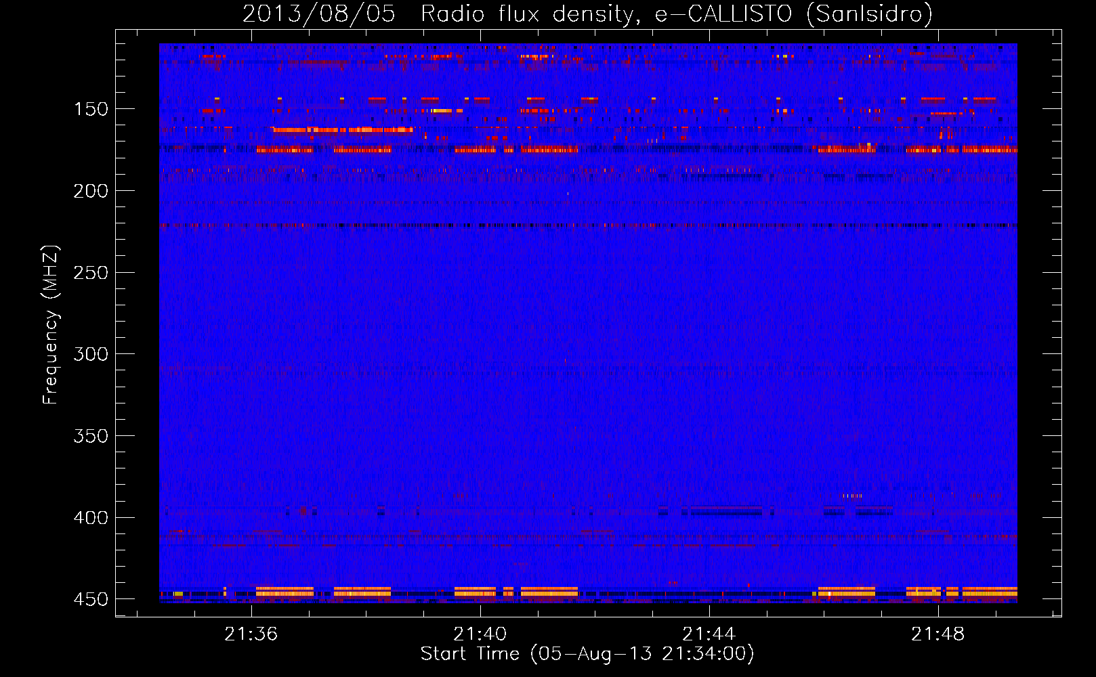
Task: Click the 150 frequency tick label
Action: click(x=90, y=109)
